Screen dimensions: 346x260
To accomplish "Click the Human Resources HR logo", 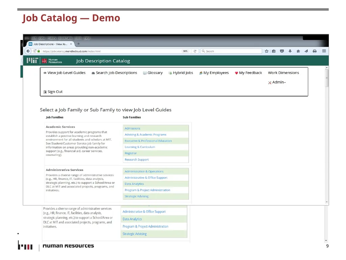I will tap(52, 61).
